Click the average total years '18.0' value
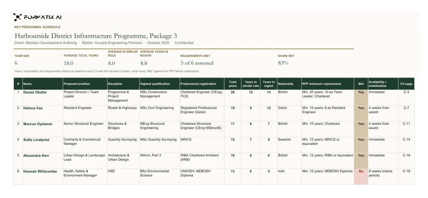Image resolution: width=428 pixels, height=198 pixels. pyautogui.click(x=68, y=63)
